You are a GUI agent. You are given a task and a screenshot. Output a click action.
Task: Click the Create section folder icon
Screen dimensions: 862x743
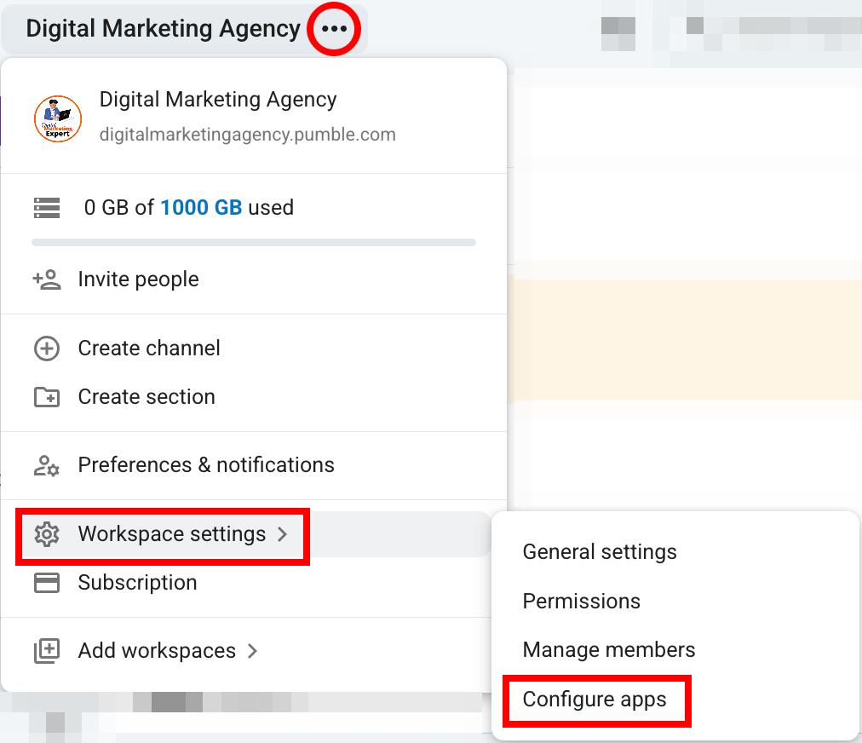click(x=47, y=396)
